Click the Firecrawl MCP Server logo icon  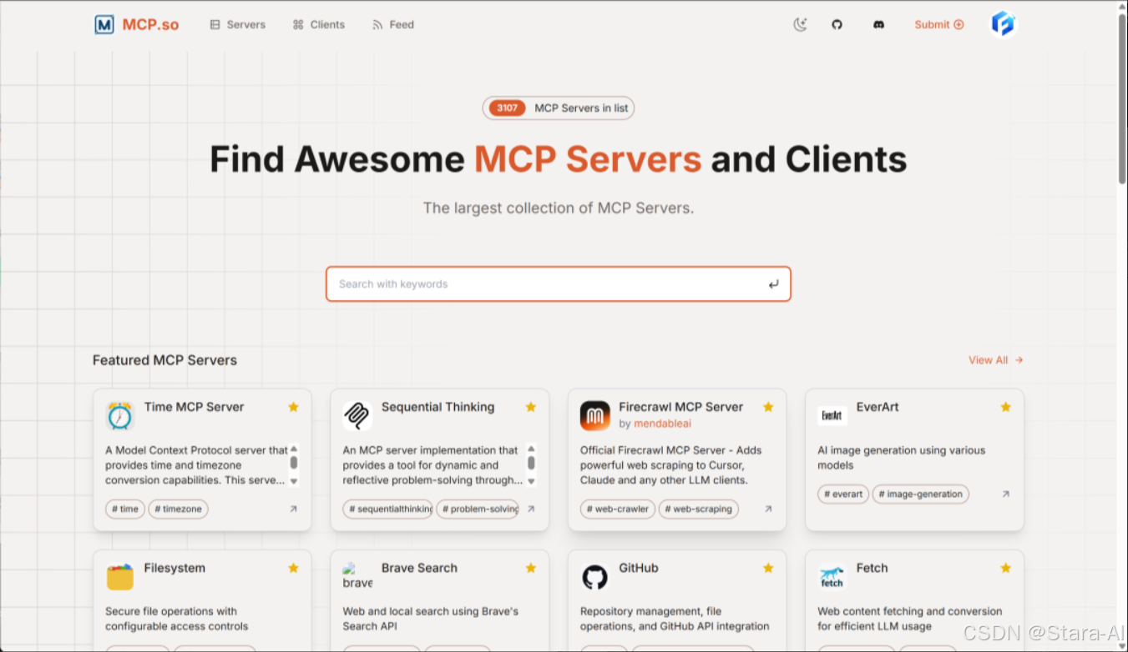[x=595, y=415]
